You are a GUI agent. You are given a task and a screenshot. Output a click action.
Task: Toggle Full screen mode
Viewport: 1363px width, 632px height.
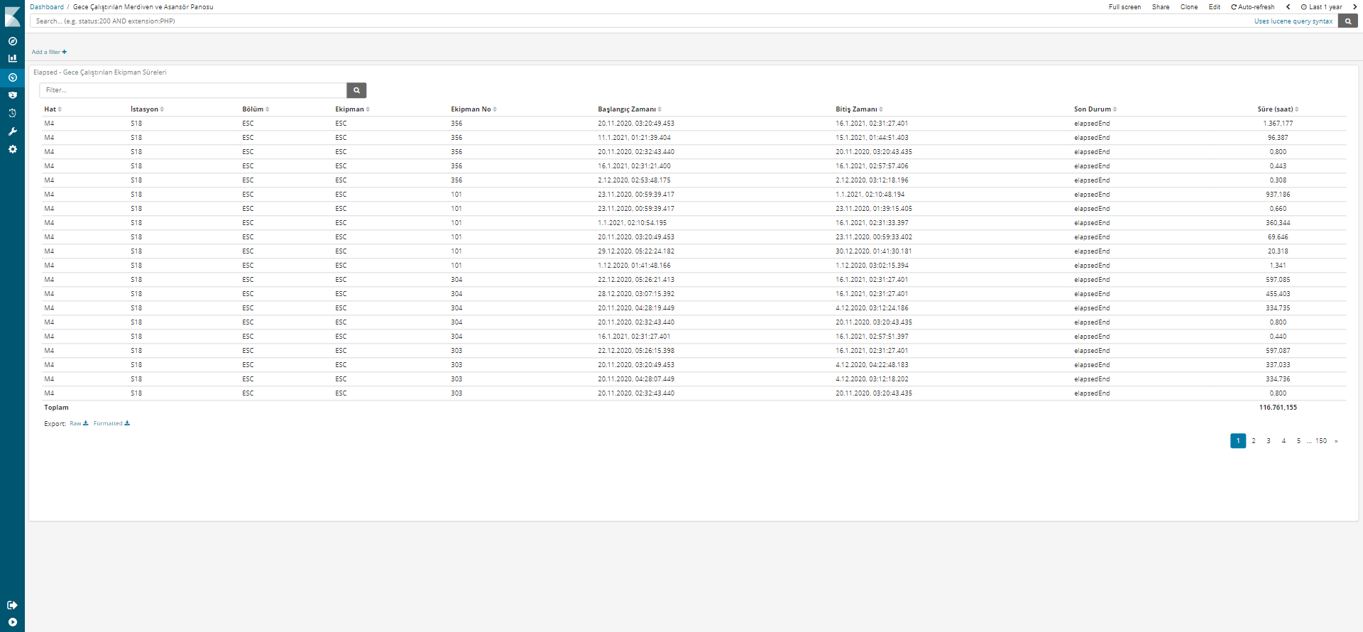tap(1124, 7)
